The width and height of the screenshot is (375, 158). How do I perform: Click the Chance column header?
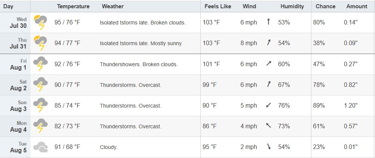(326, 6)
